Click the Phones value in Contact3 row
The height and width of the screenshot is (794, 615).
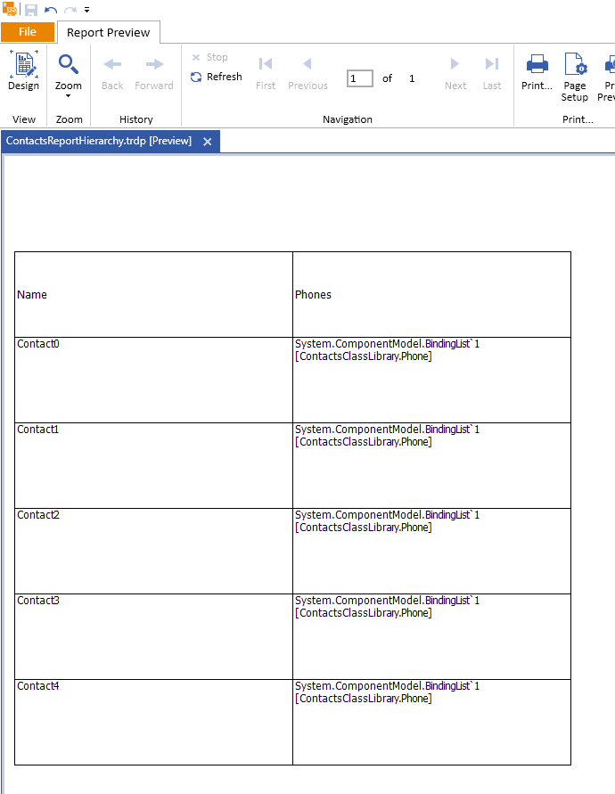point(431,636)
